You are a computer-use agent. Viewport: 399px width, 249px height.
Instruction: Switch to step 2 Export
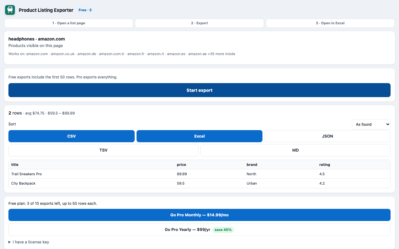pyautogui.click(x=199, y=23)
